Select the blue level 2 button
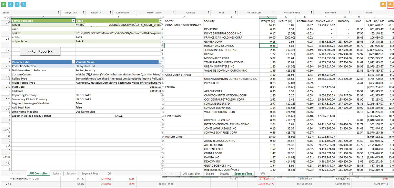394x188 pixels. (17, 4)
